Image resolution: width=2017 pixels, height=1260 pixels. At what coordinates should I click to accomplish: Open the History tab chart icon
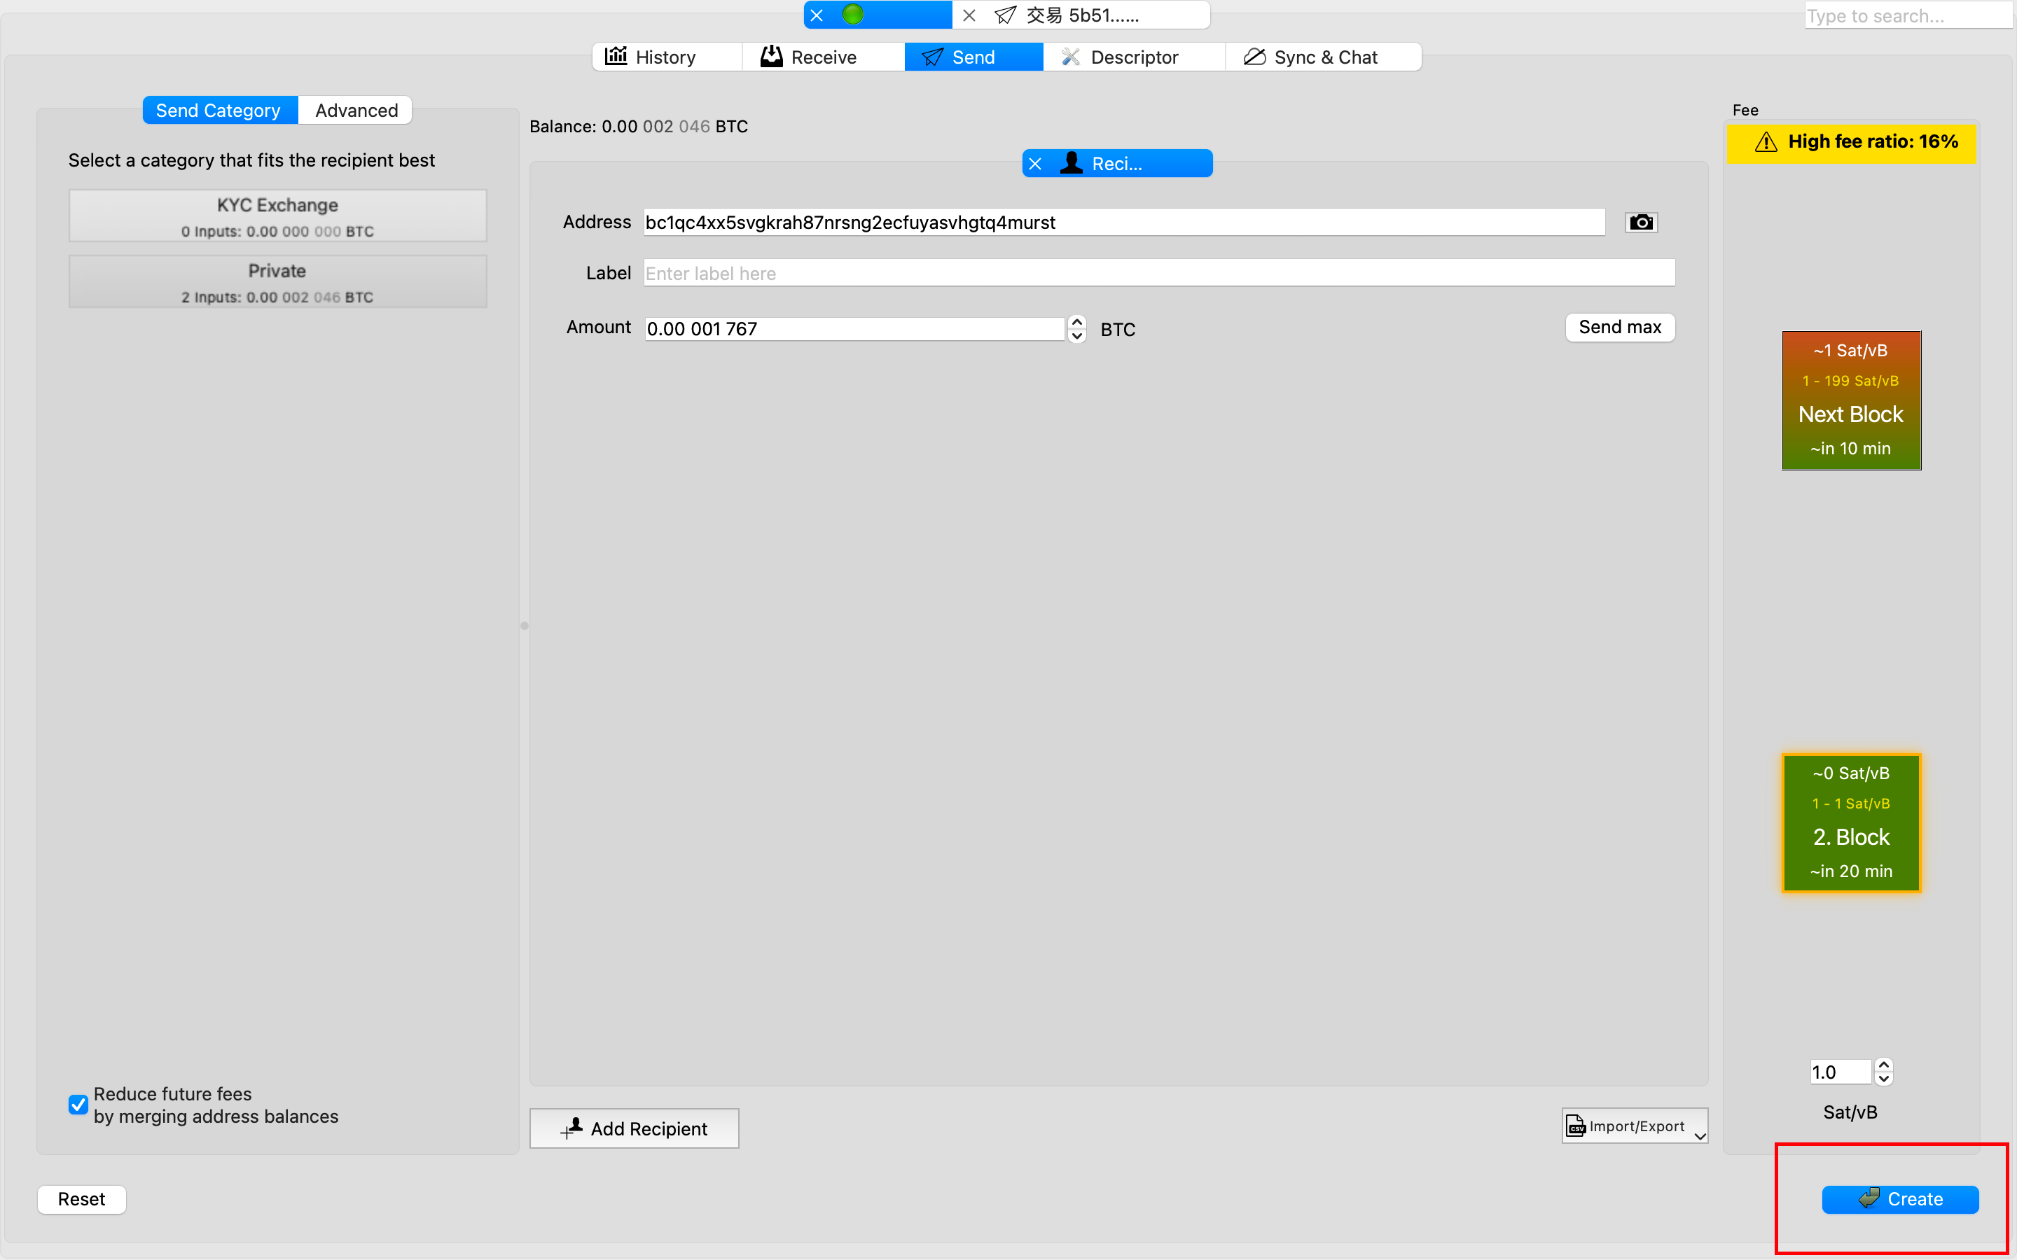click(616, 57)
